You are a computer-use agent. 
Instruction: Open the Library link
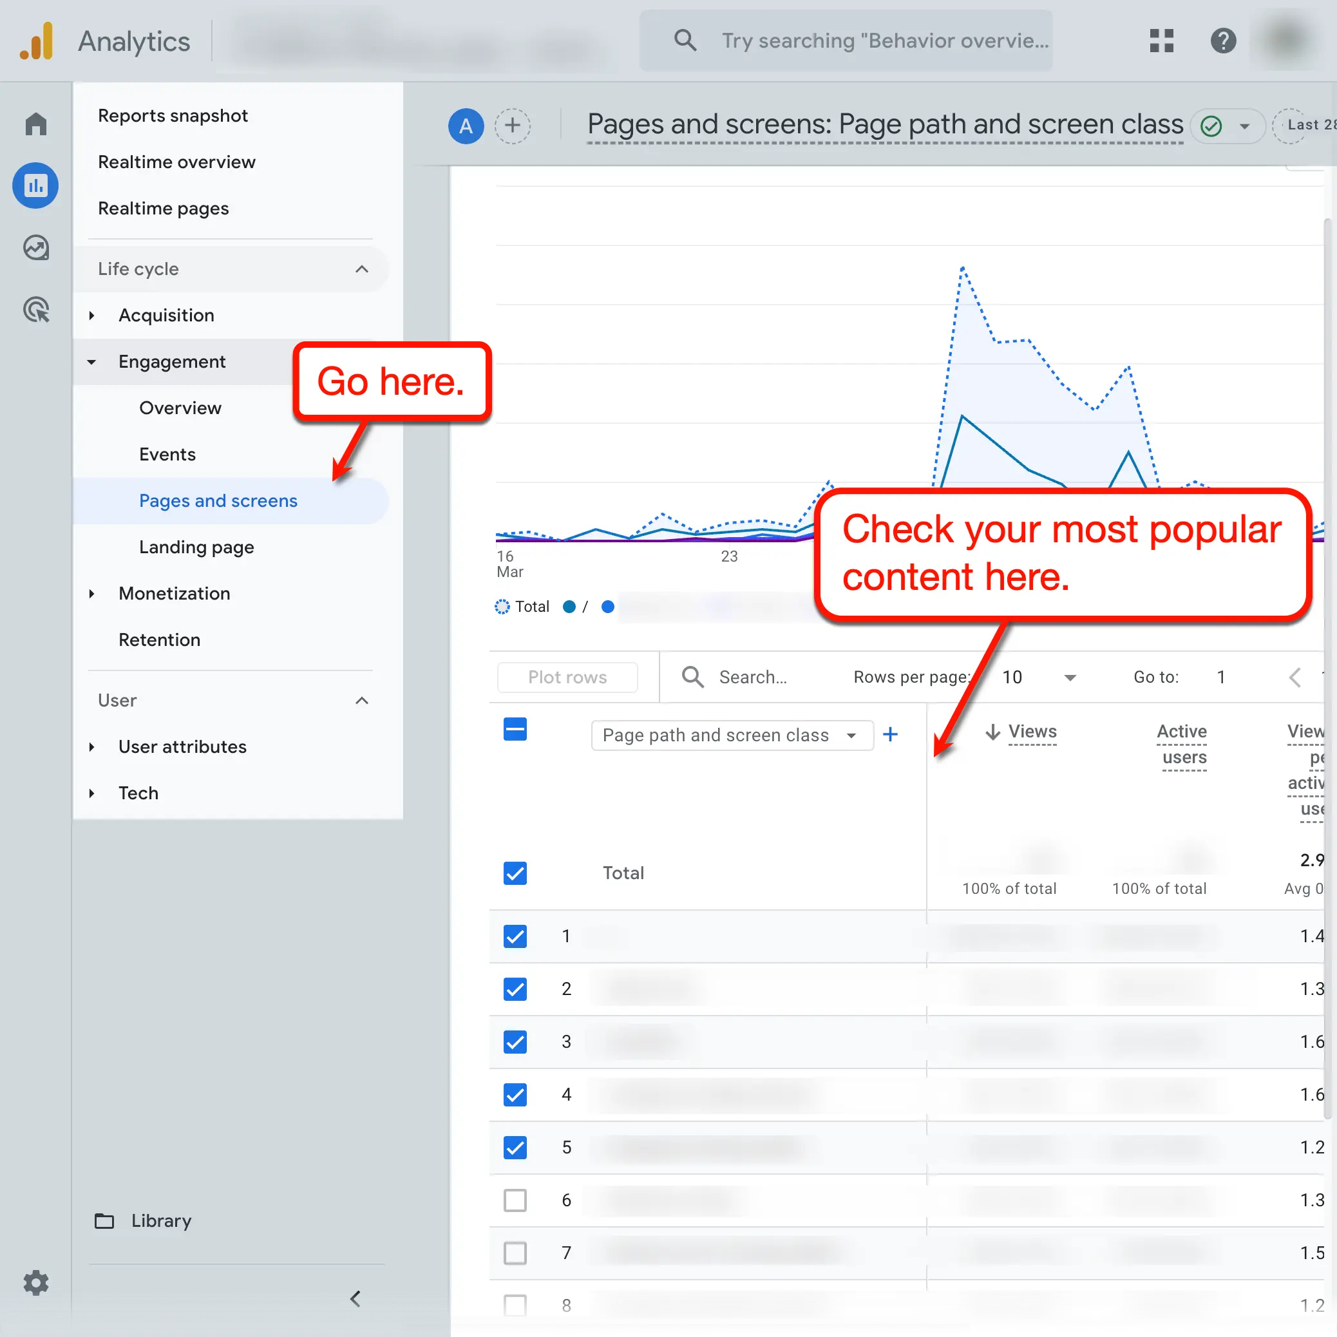click(160, 1220)
